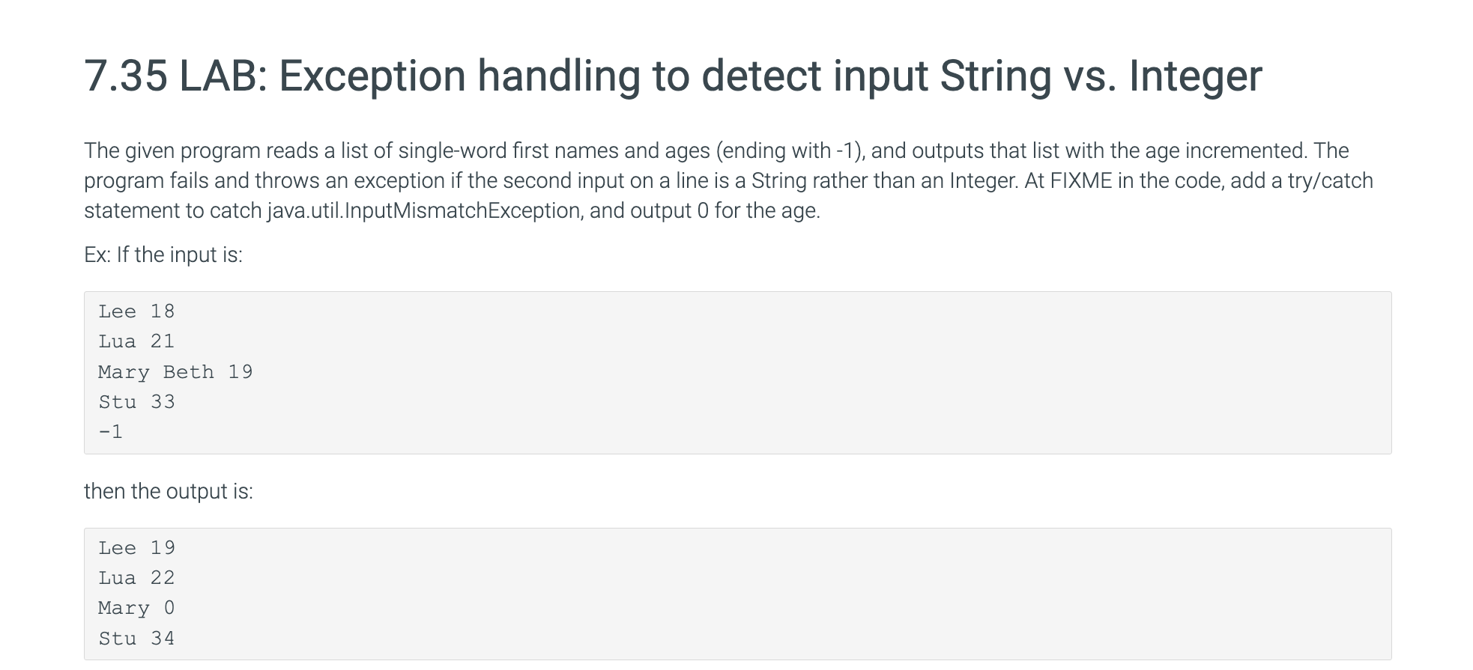Click the 'then the output is:' text
The image size is (1473, 670).
tap(169, 491)
